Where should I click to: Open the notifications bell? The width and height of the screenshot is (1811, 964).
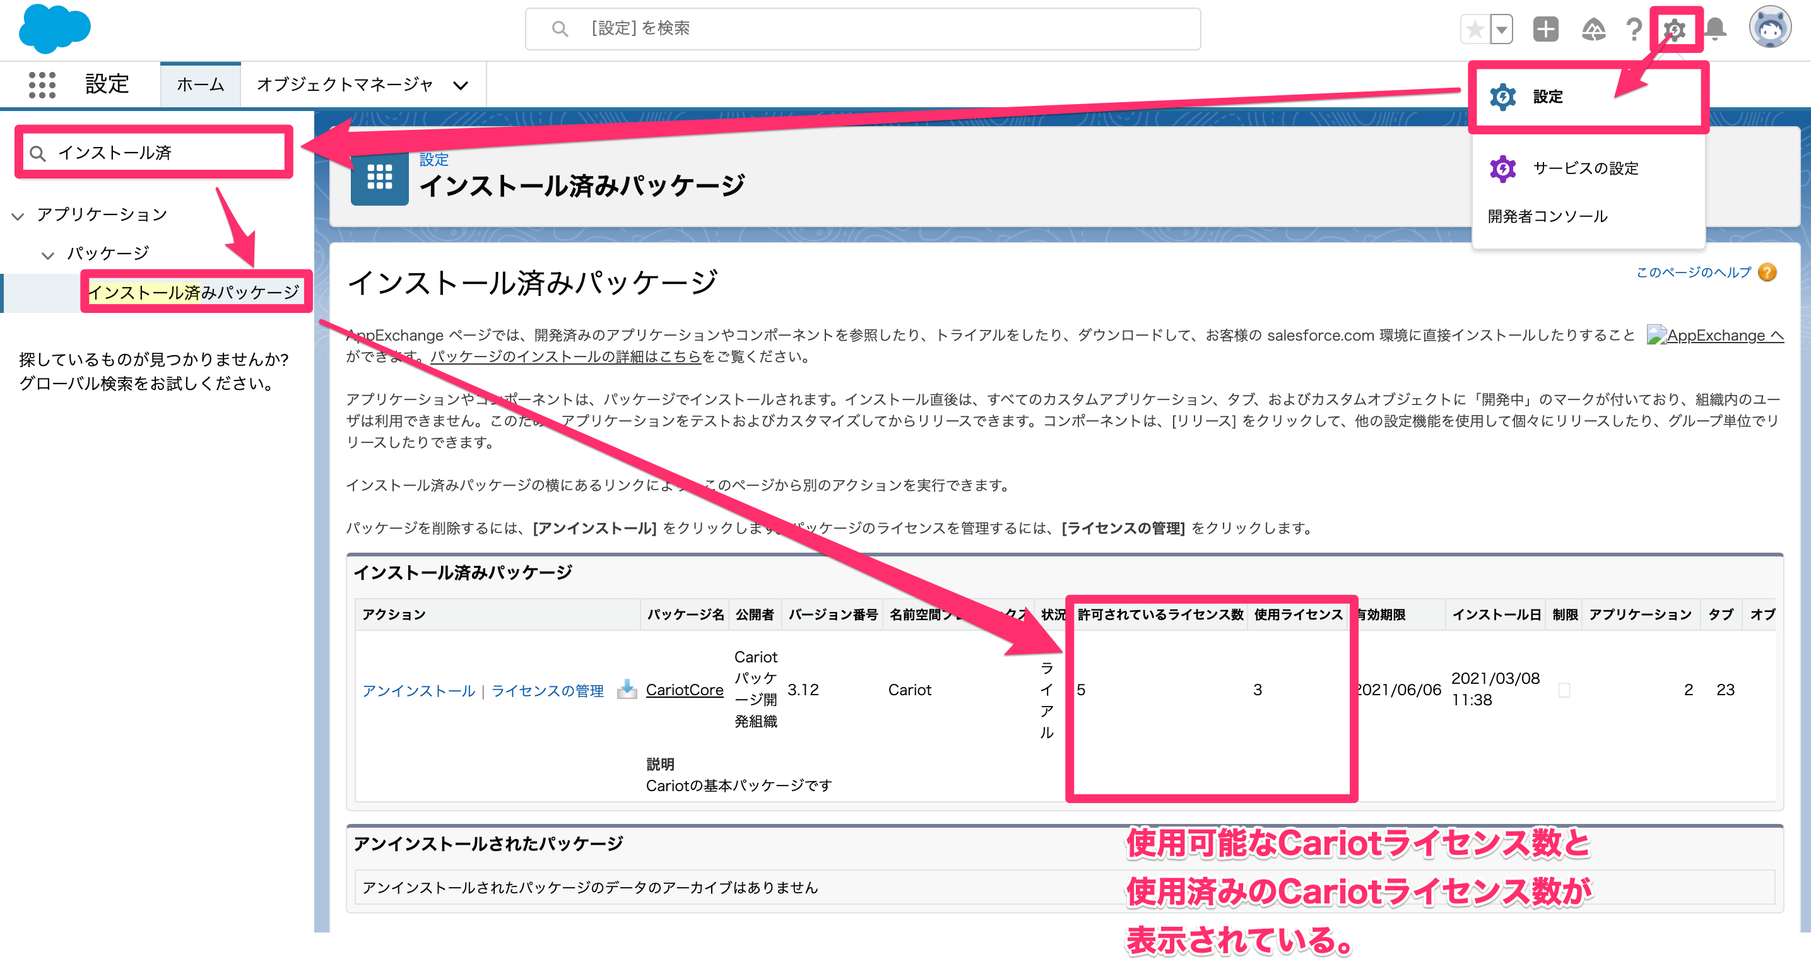1715,30
